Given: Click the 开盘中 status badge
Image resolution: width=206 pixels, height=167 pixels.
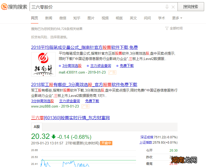Looking at the screenshot, I should coord(106,143).
